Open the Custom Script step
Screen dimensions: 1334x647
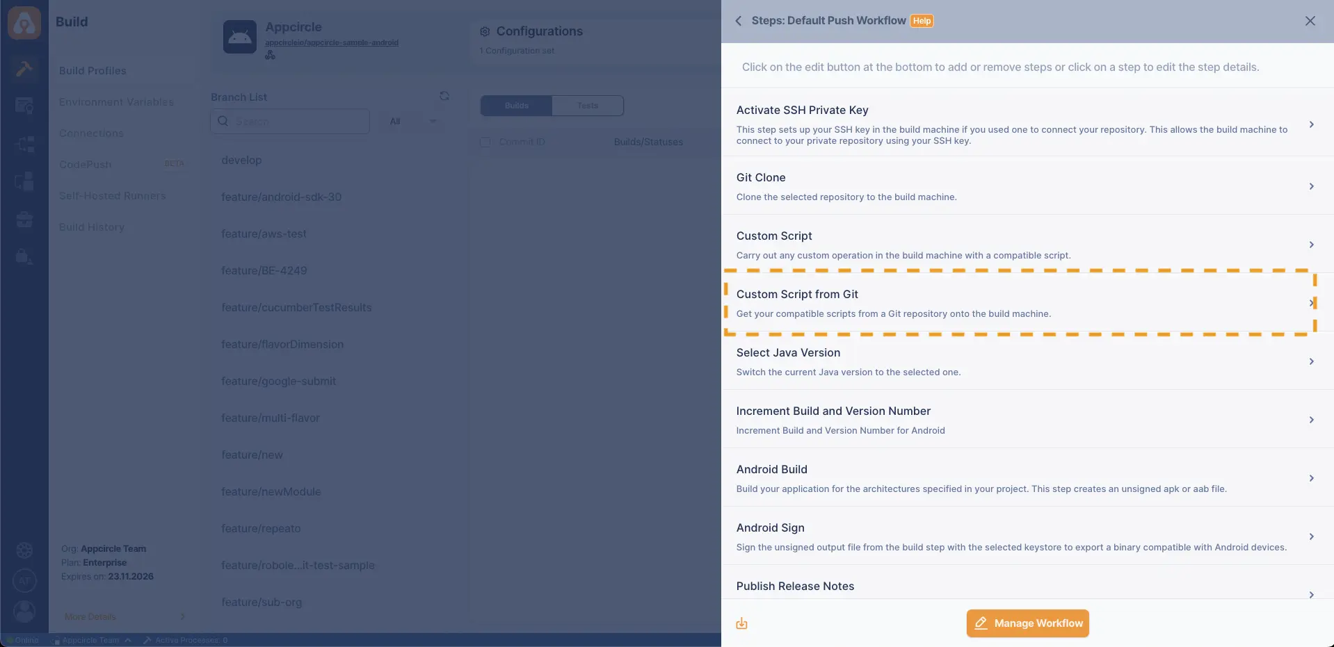pyautogui.click(x=1027, y=245)
